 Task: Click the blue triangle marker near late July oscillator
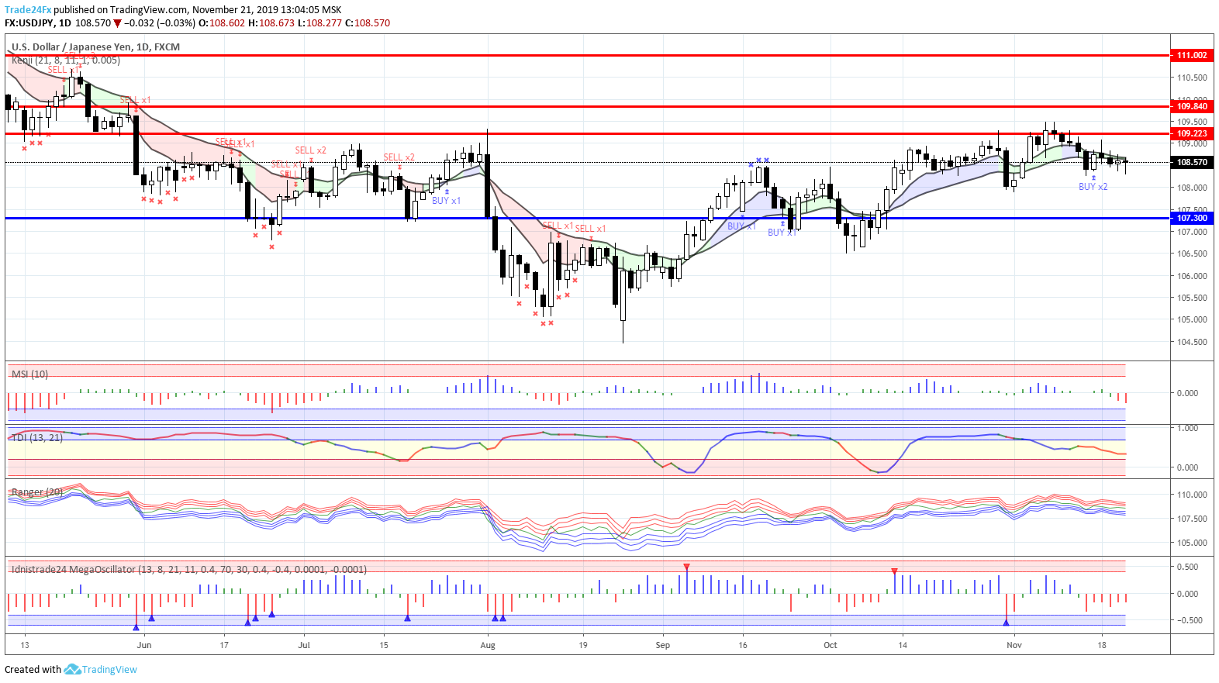tap(407, 618)
